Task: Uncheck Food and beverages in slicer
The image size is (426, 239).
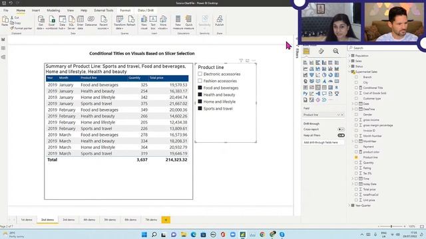Action: (x=200, y=88)
